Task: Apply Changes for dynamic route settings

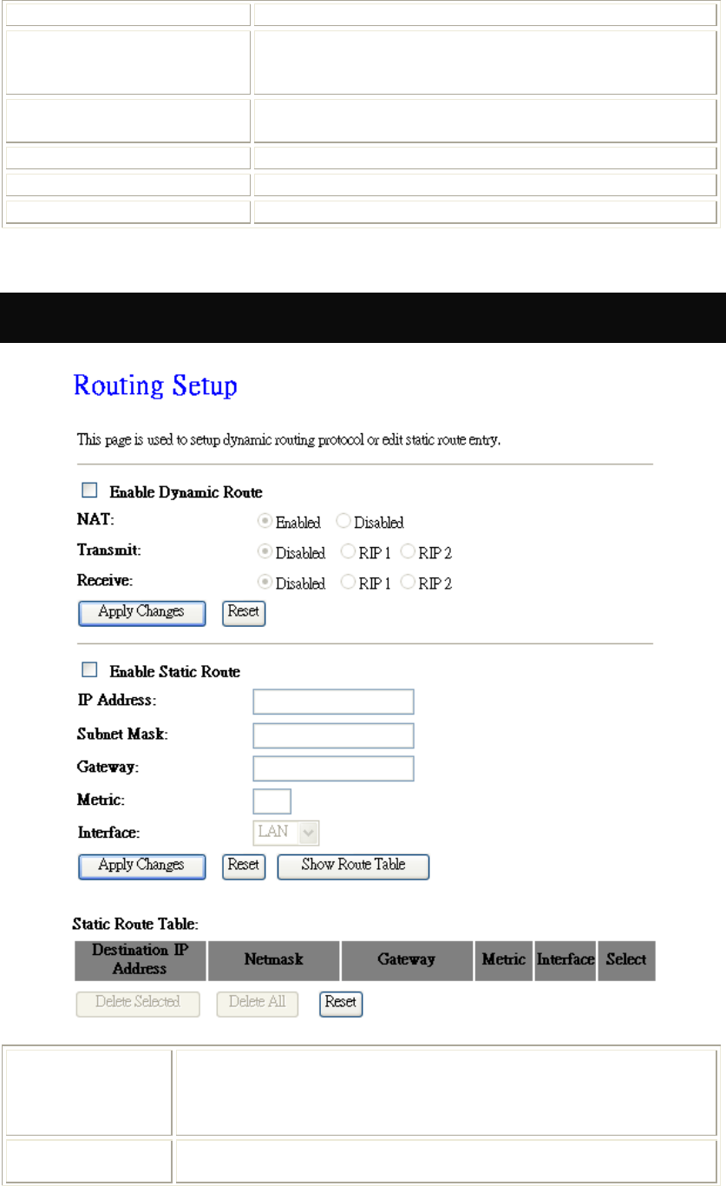Action: pyautogui.click(x=142, y=612)
